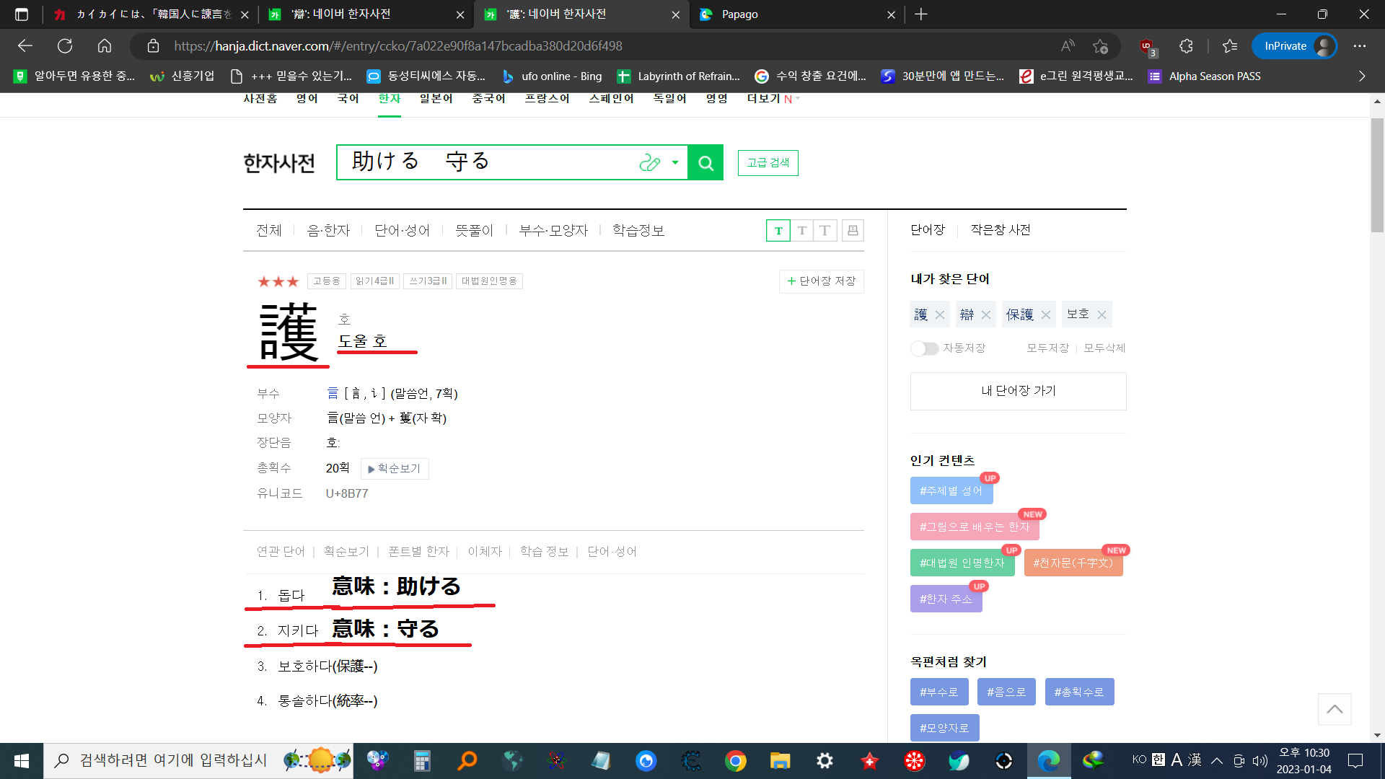This screenshot has height=779, width=1385.
Task: Select the smallest font size T icon
Action: pyautogui.click(x=778, y=231)
